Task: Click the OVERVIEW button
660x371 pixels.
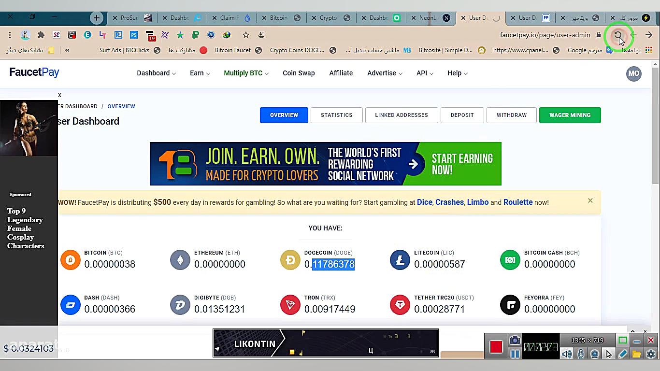Action: point(284,115)
